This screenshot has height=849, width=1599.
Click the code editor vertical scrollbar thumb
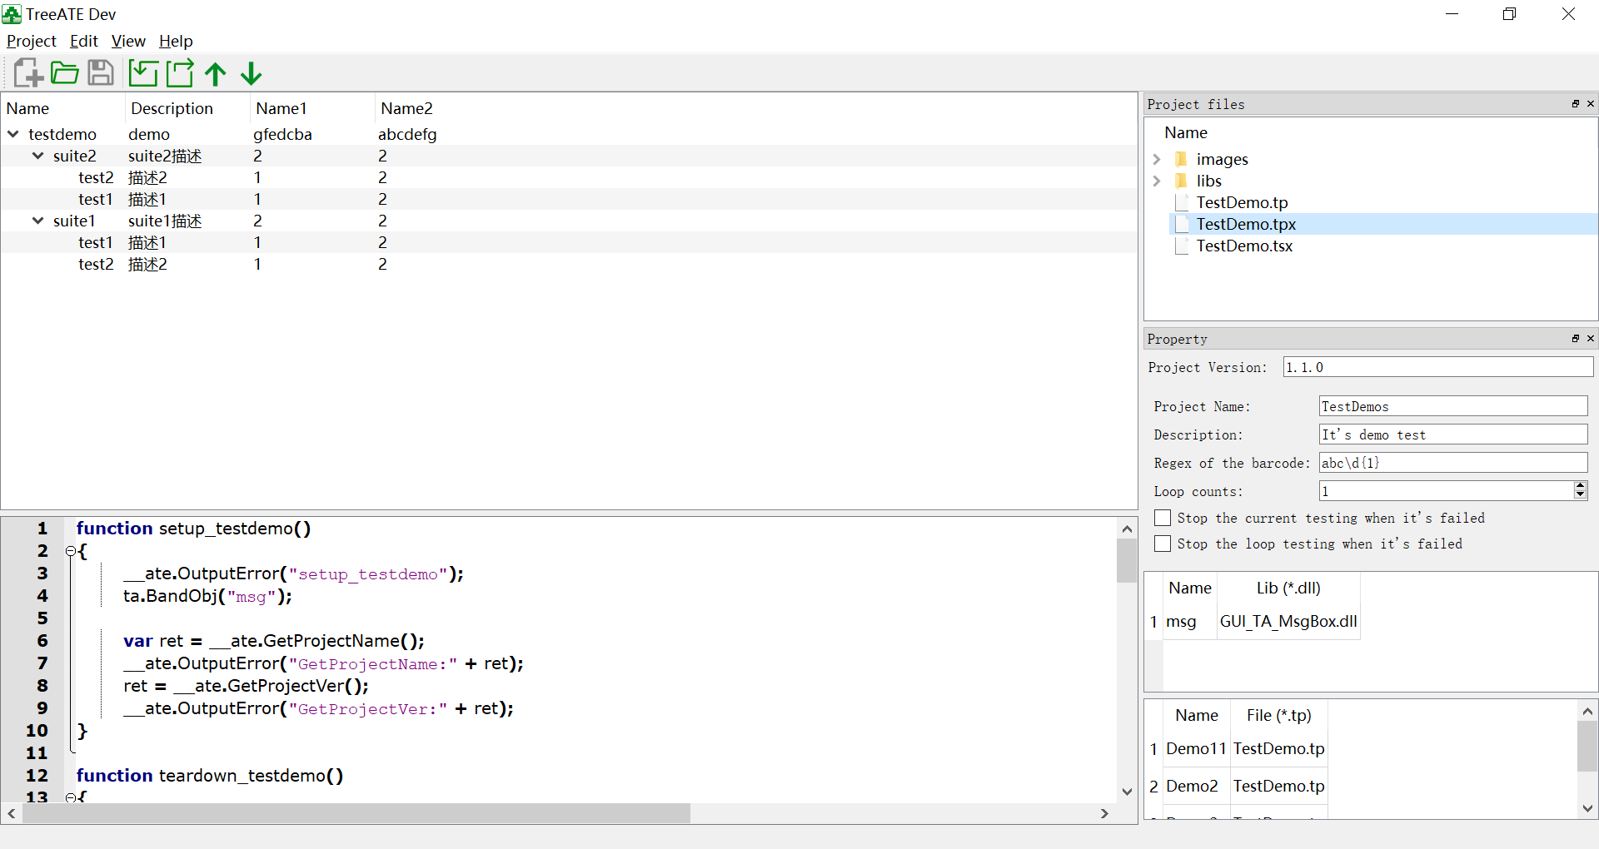click(1127, 560)
